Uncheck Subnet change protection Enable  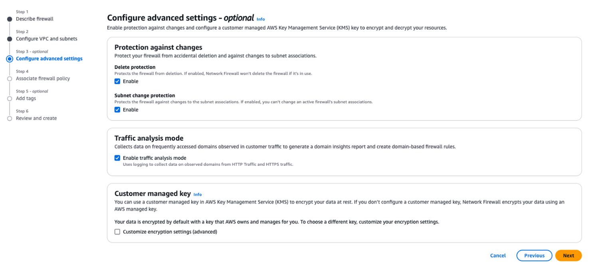(x=117, y=109)
